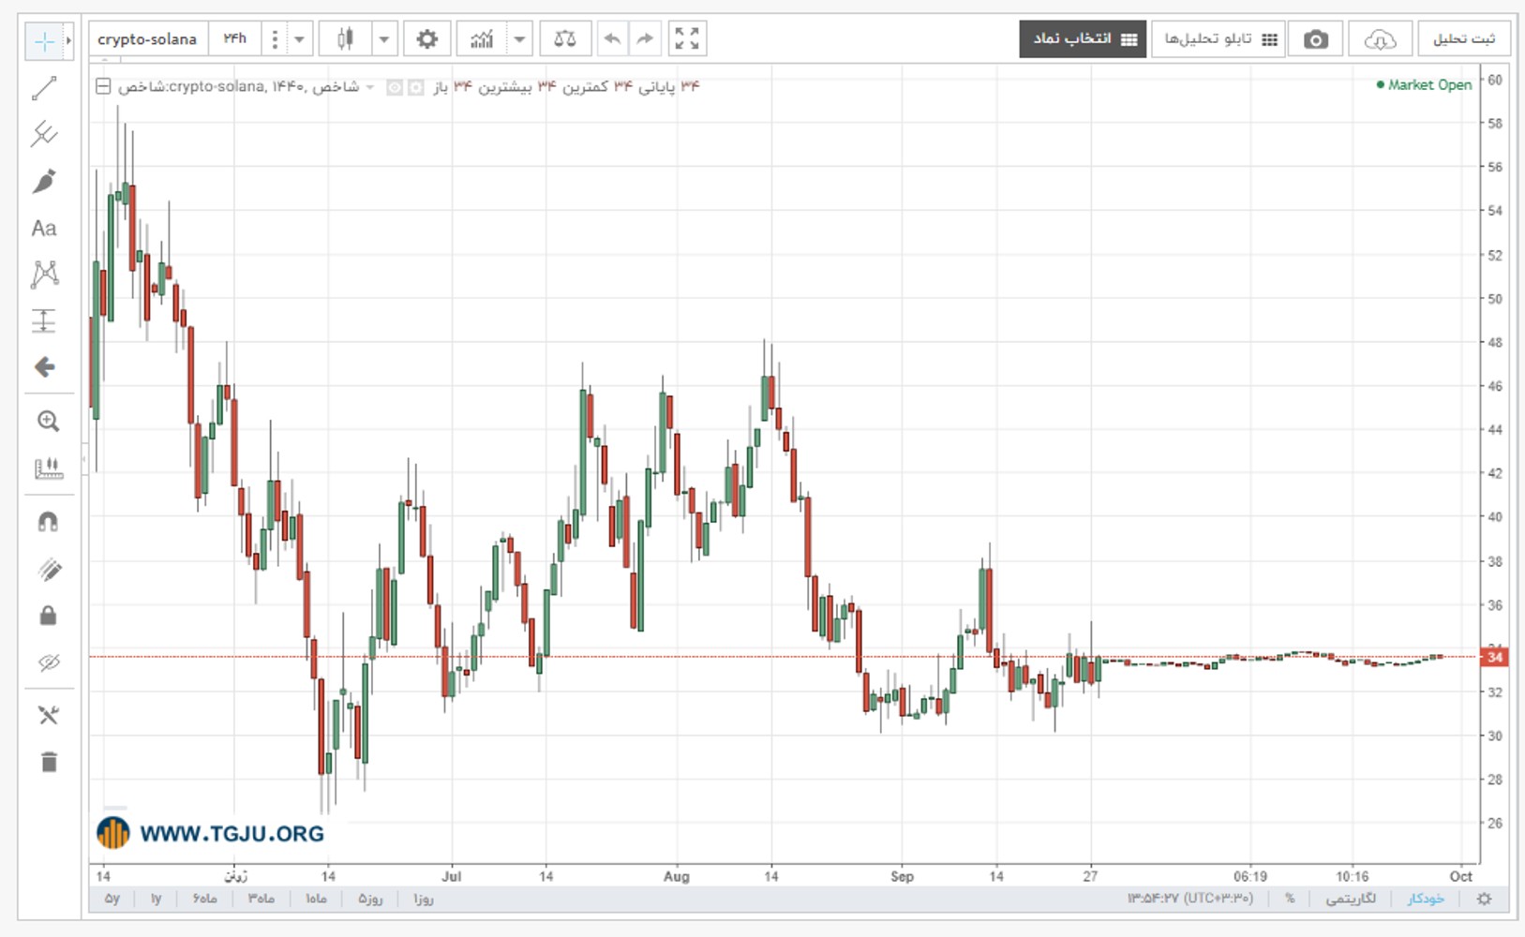Open the time interval dropdown arrow
Viewport: 1525px width, 937px height.
point(299,39)
